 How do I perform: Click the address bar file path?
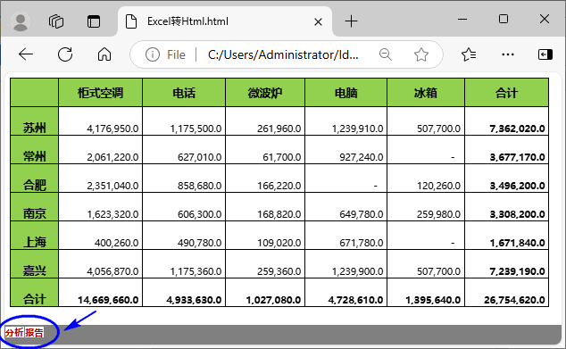(x=283, y=54)
